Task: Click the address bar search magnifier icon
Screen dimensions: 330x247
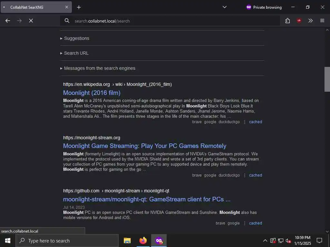Action: [67, 21]
